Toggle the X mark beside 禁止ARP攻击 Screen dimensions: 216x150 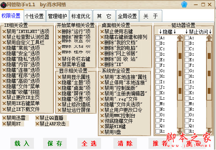click(38, 124)
